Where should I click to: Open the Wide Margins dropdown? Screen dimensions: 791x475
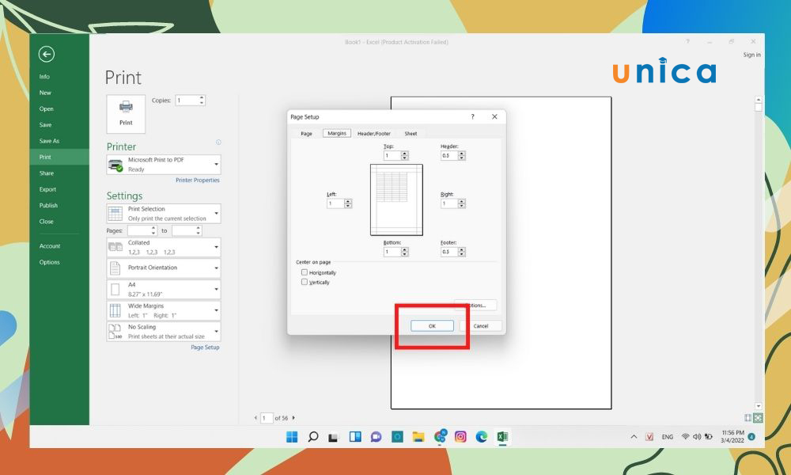[x=164, y=310]
